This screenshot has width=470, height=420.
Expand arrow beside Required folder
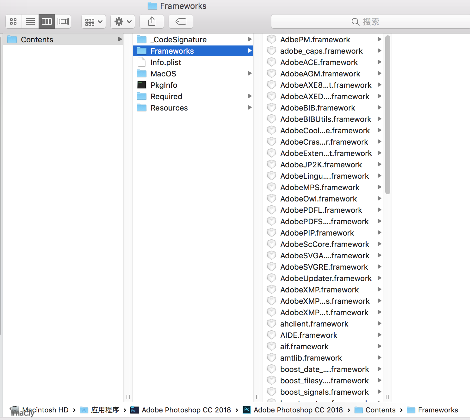click(250, 96)
